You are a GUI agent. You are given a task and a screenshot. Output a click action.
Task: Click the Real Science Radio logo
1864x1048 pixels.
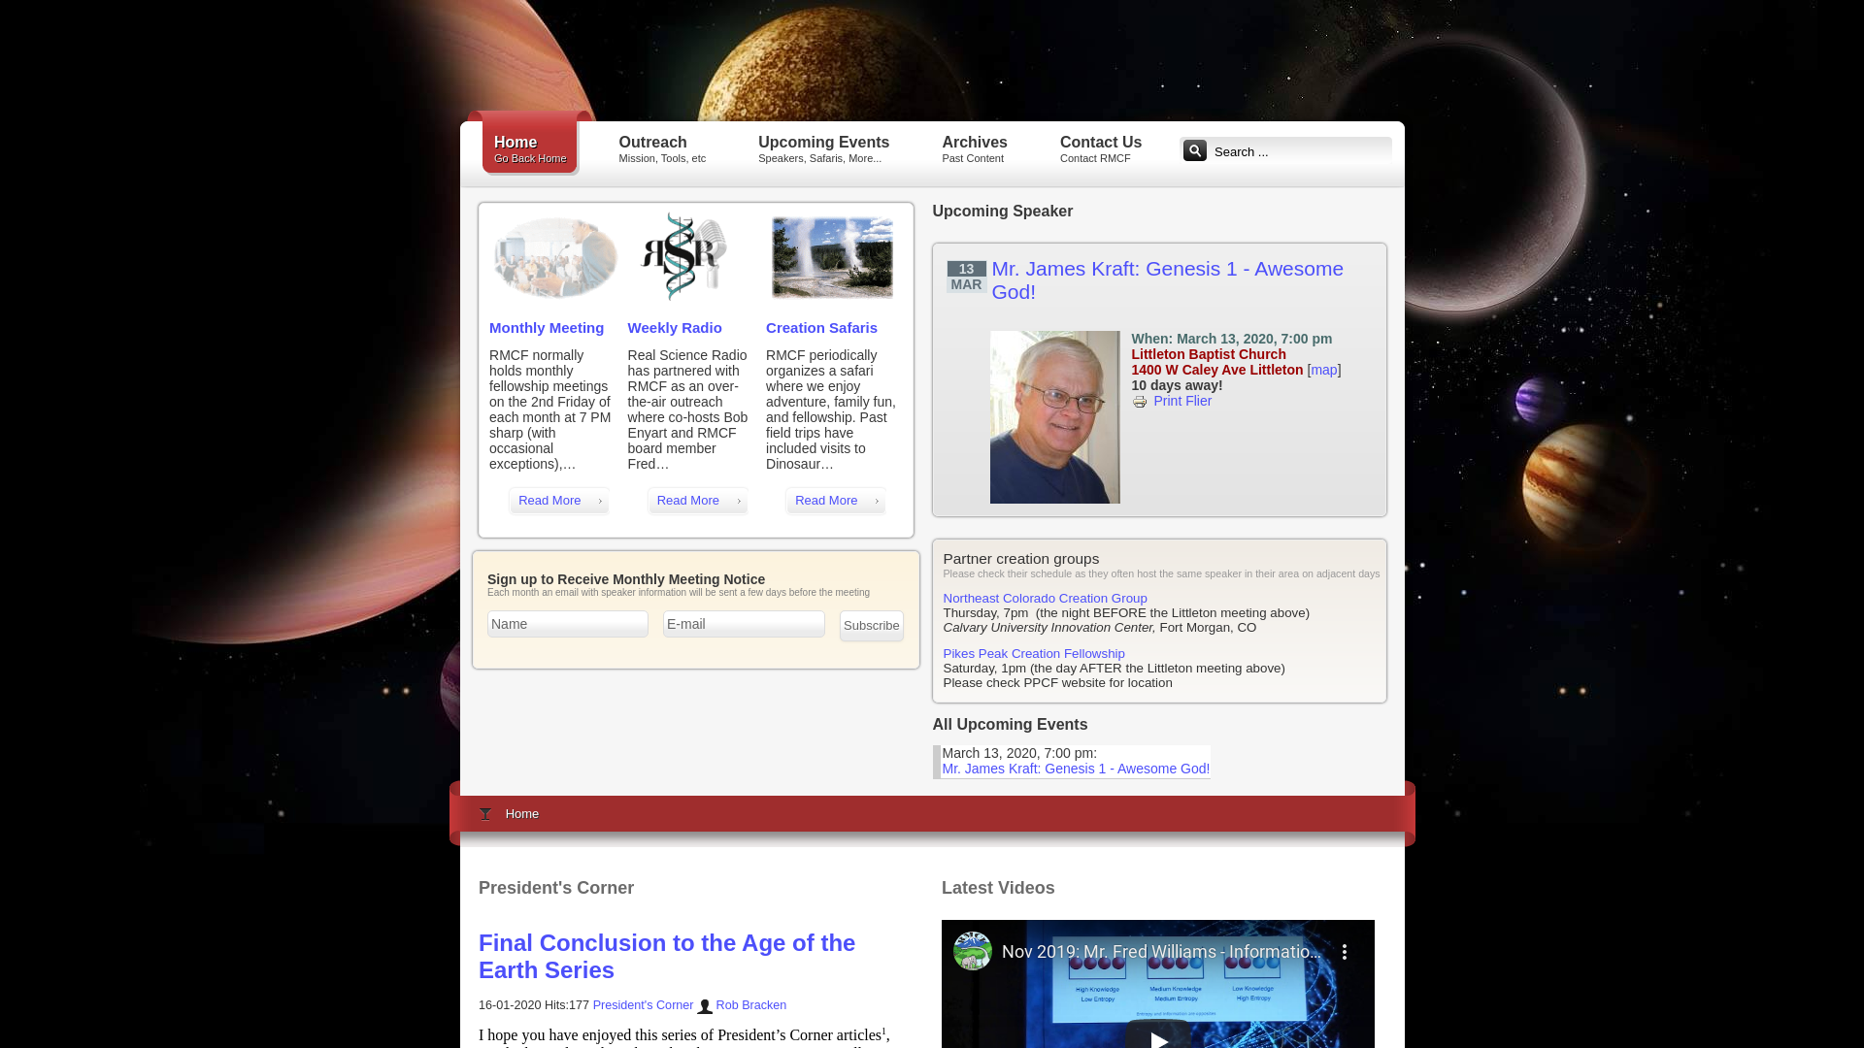(x=683, y=257)
